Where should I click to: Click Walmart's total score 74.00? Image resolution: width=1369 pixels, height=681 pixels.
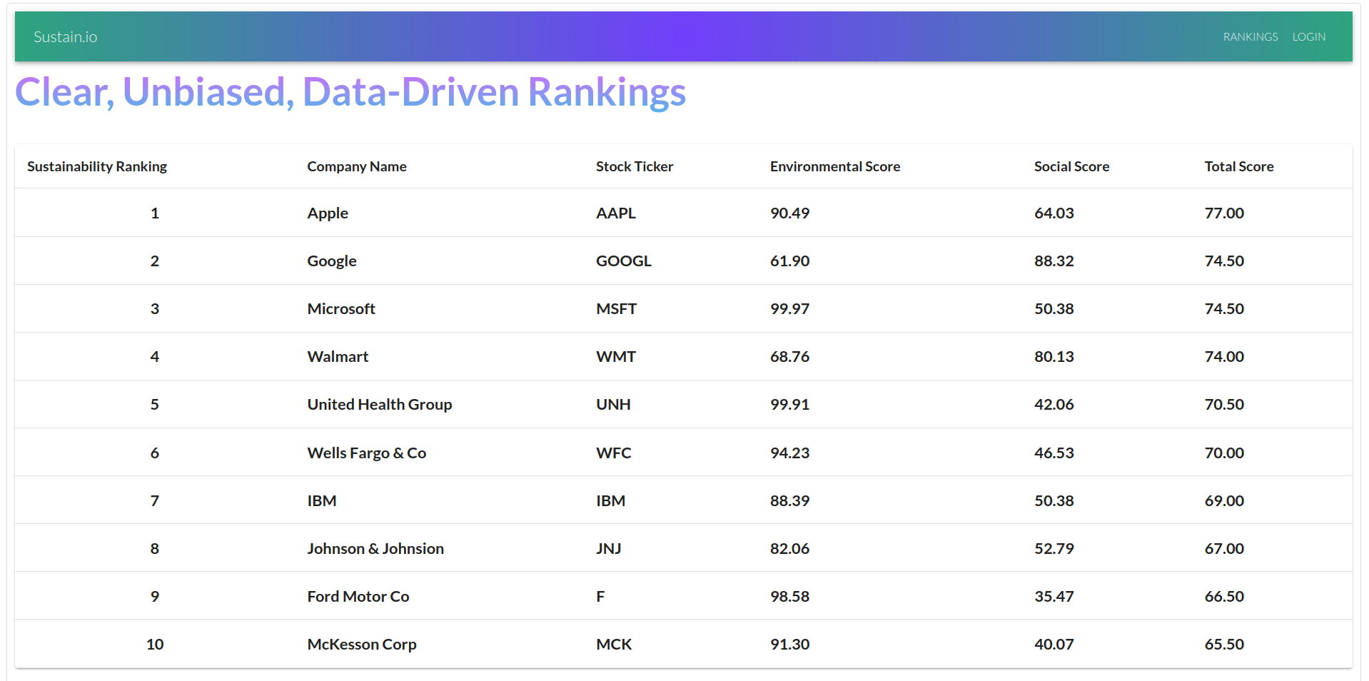click(1224, 357)
